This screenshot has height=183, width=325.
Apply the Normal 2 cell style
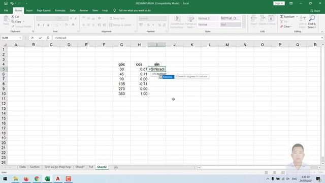pos(208,18)
